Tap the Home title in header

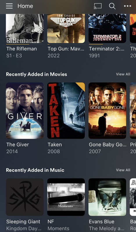25,6
